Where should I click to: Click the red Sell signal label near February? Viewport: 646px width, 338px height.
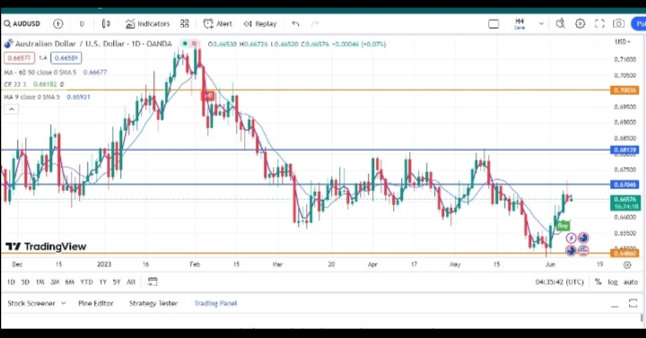pyautogui.click(x=208, y=96)
